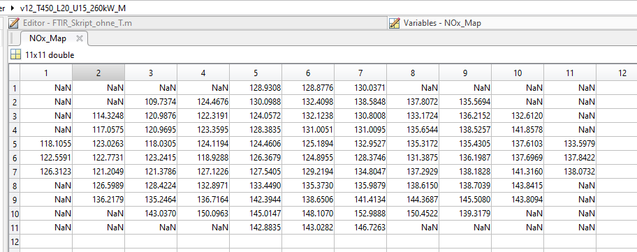
Task: Select row header 11
Action: click(x=14, y=228)
